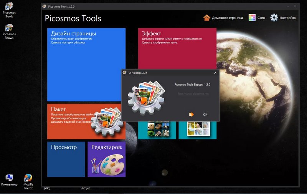The height and width of the screenshot is (194, 307).
Task: Click the Домашняя страница house icon
Action: (x=207, y=18)
